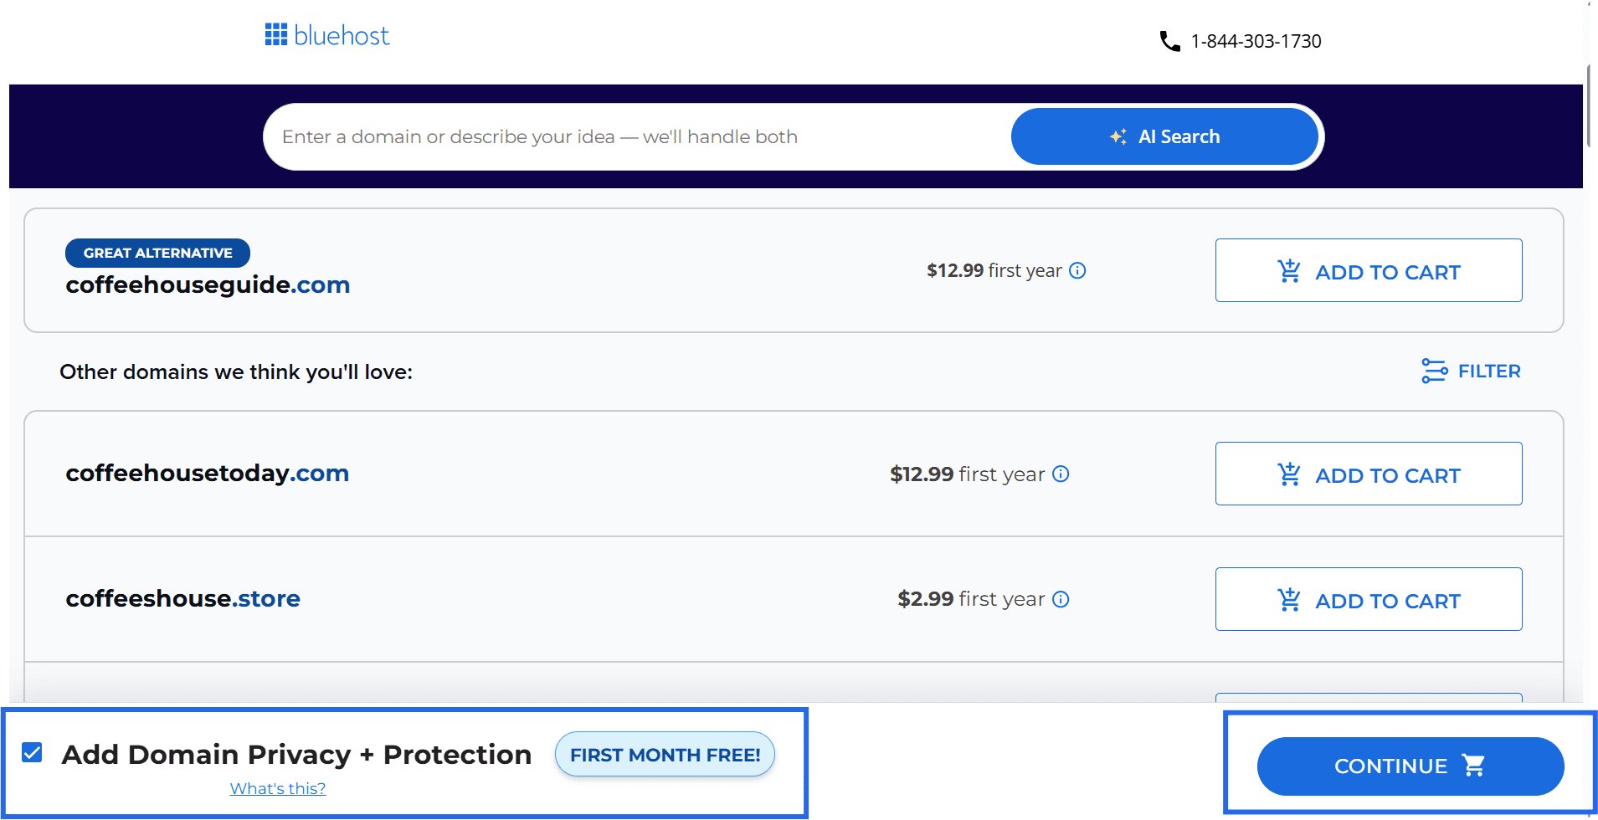This screenshot has width=1598, height=820.
Task: Select the coffeehouseguide.com domain name
Action: [x=208, y=284]
